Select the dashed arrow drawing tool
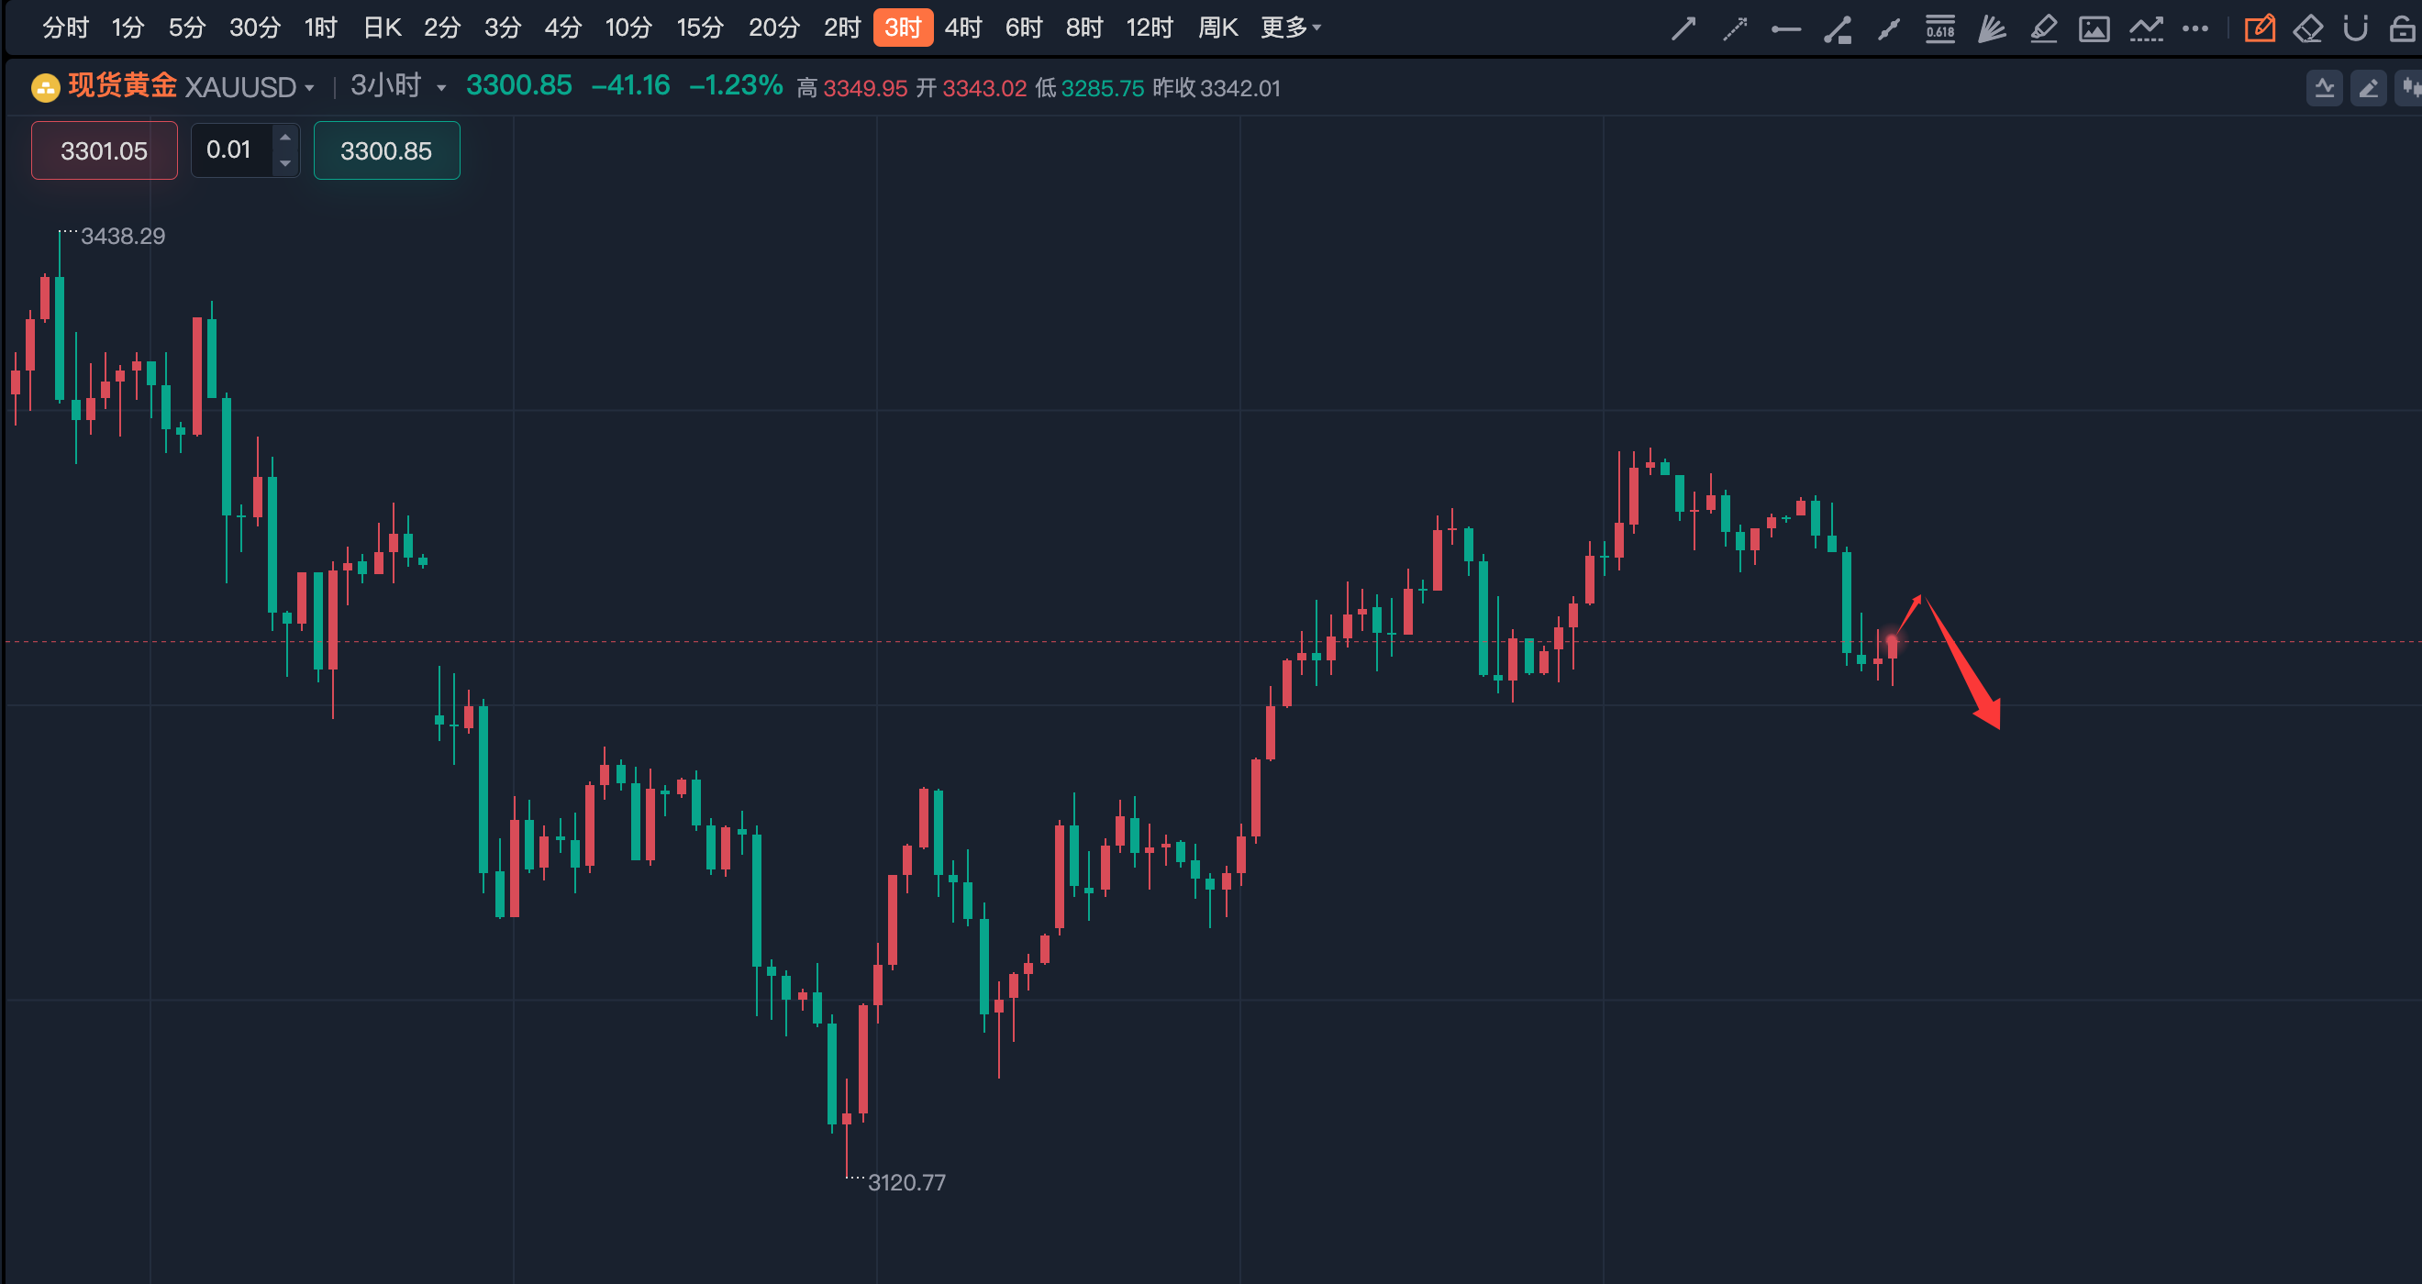Viewport: 2422px width, 1284px height. tap(1735, 29)
